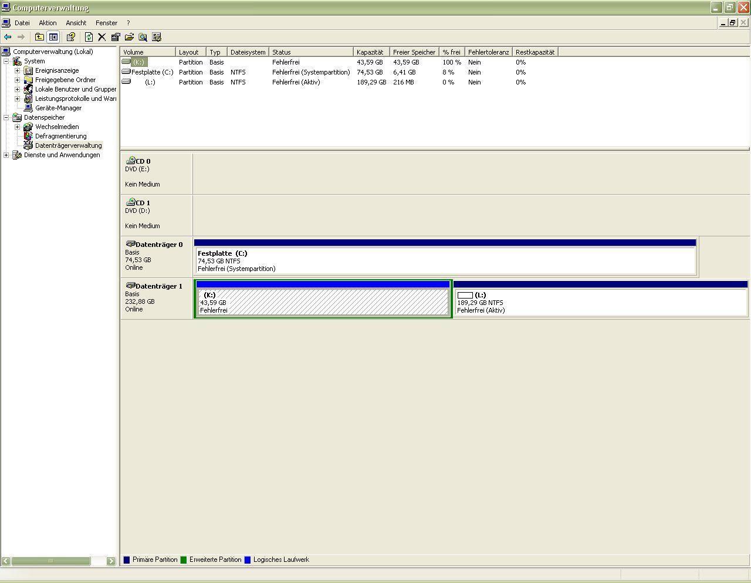Click the Delete X toolbar icon

point(102,37)
